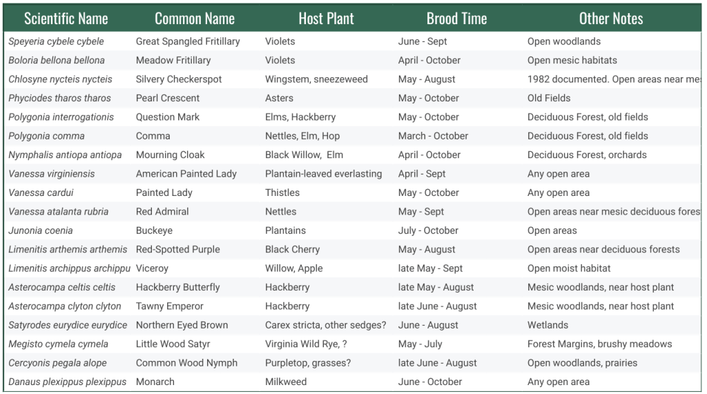
Task: Click the Wetlands notes cell
Action: coord(548,325)
